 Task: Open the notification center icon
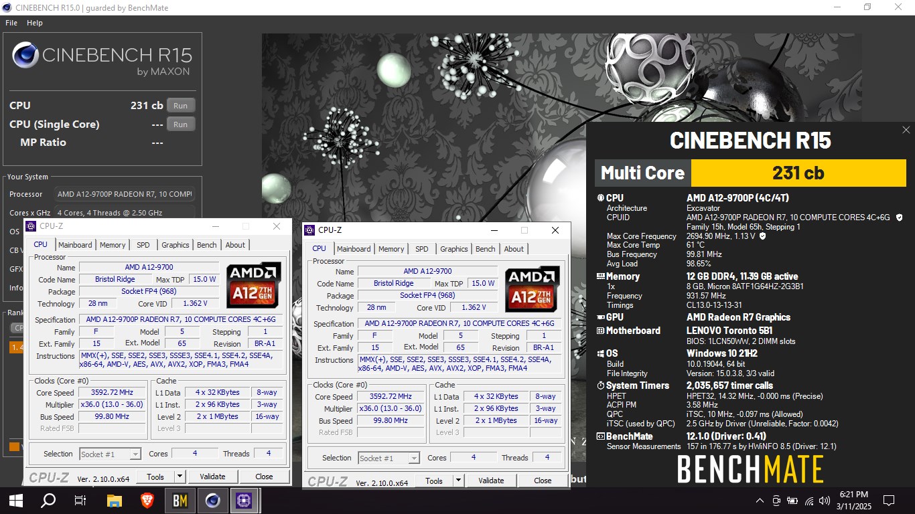pyautogui.click(x=889, y=501)
